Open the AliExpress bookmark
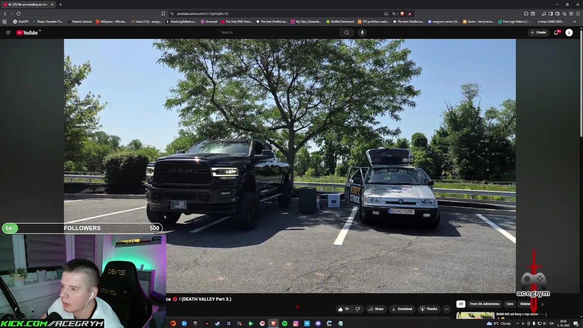This screenshot has width=583, height=328. tap(111, 21)
